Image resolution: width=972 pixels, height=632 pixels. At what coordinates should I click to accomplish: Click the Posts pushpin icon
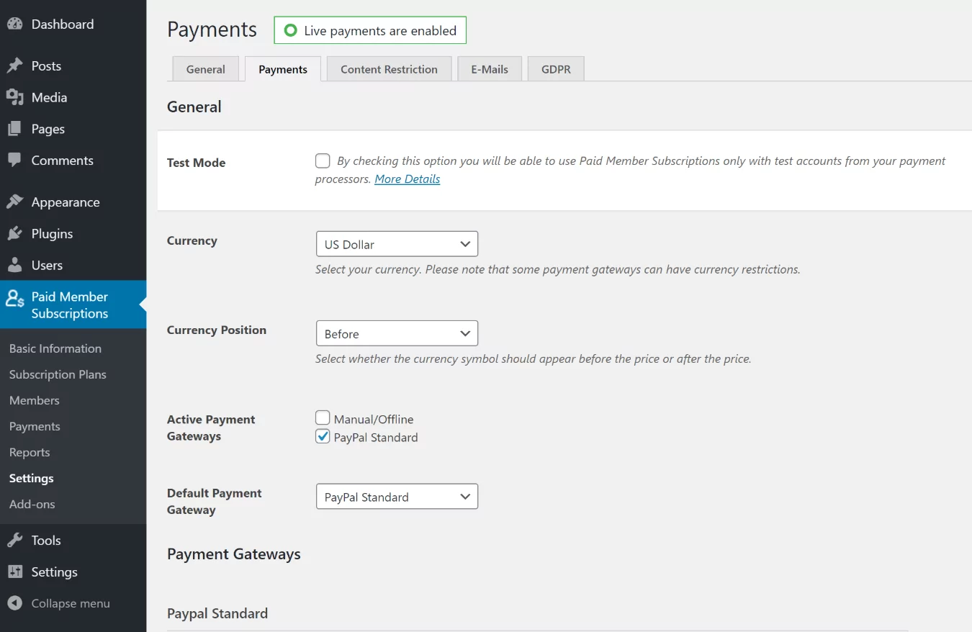click(x=14, y=66)
